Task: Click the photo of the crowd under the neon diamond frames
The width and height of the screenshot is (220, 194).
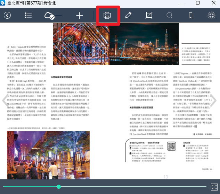Action: 81,44
